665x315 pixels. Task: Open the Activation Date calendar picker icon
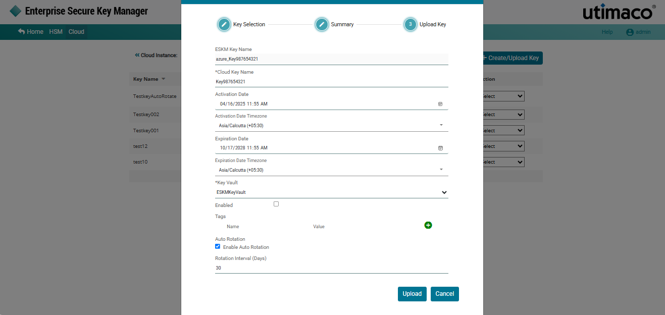coord(440,104)
